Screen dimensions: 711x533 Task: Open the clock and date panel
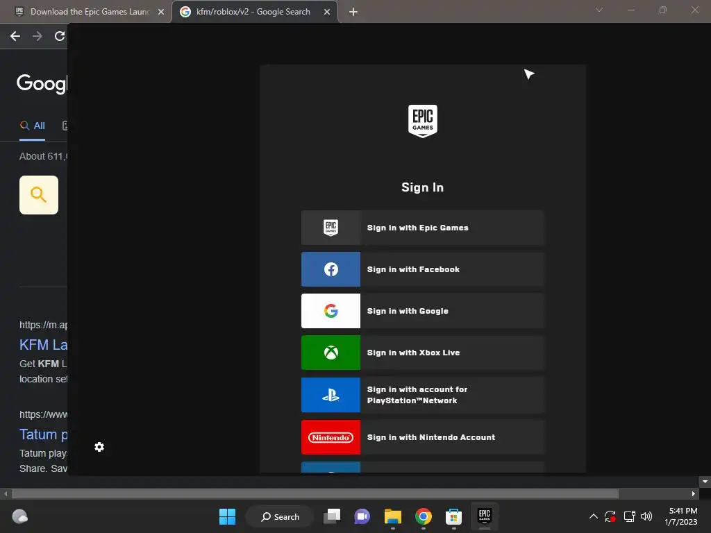[681, 516]
